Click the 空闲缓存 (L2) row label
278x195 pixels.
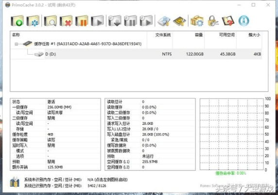point(118,167)
